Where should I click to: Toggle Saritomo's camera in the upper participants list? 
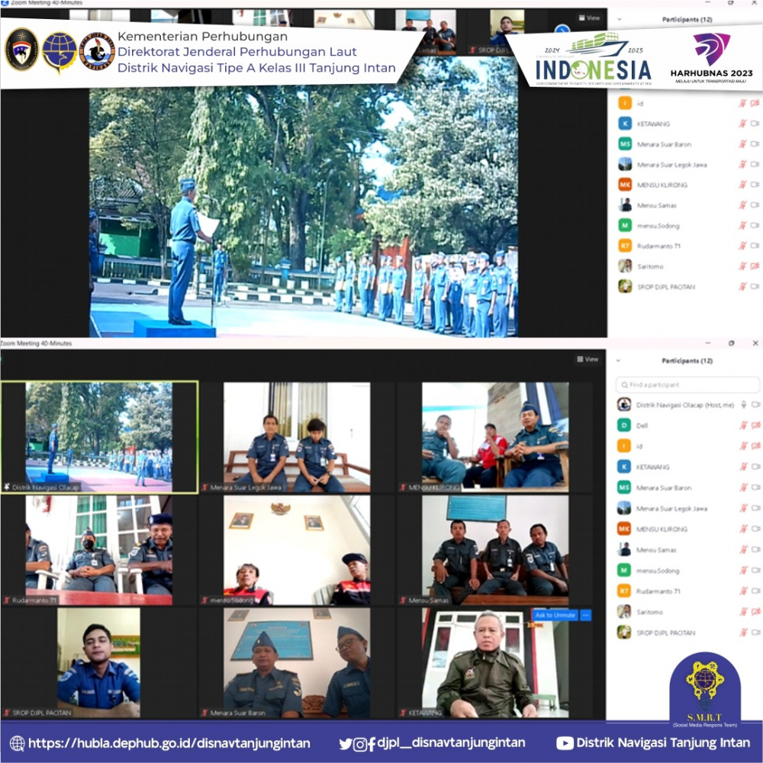(755, 266)
